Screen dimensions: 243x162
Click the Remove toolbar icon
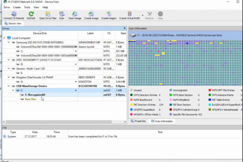[149, 14]
